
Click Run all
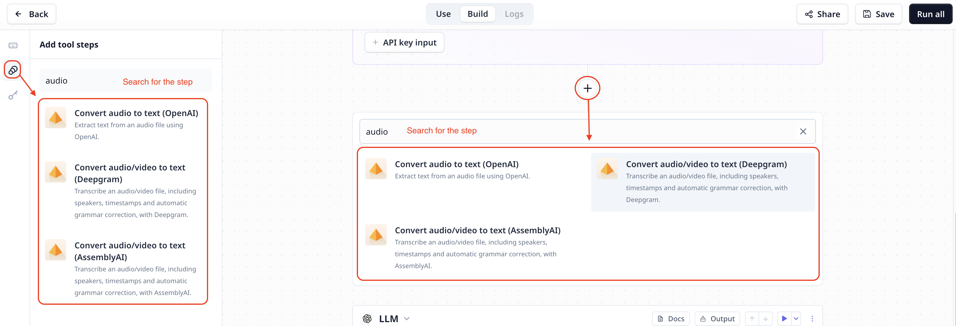tap(930, 14)
